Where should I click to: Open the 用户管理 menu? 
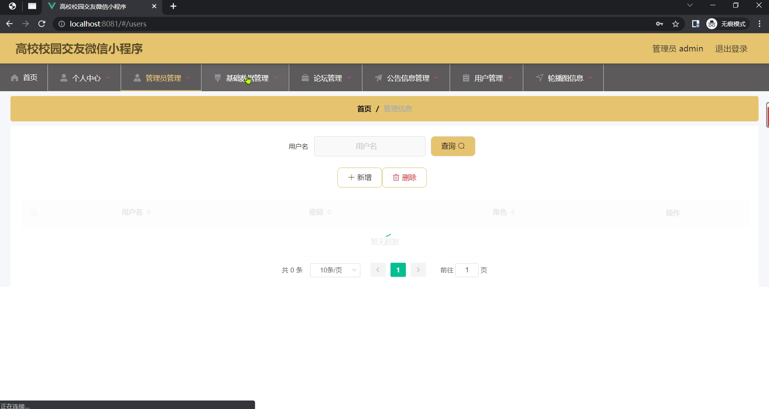tap(486, 78)
